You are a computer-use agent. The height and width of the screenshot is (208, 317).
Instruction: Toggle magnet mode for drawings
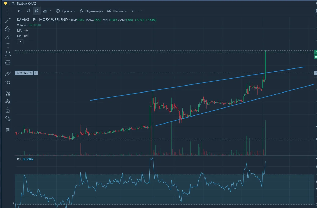click(x=8, y=93)
